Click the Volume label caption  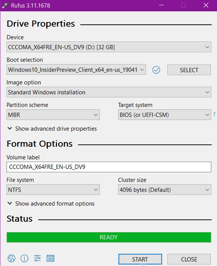(x=23, y=157)
